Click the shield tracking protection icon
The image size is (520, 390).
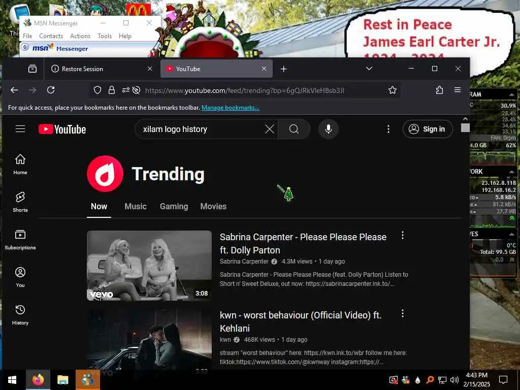[x=97, y=90]
